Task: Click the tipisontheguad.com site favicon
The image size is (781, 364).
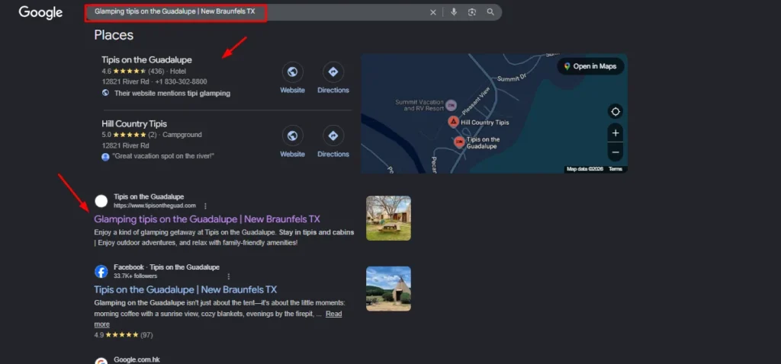Action: coord(101,201)
